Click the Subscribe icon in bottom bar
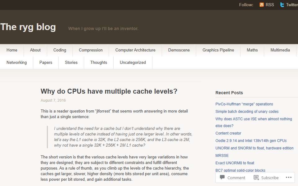The image size is (298, 186). (256, 178)
